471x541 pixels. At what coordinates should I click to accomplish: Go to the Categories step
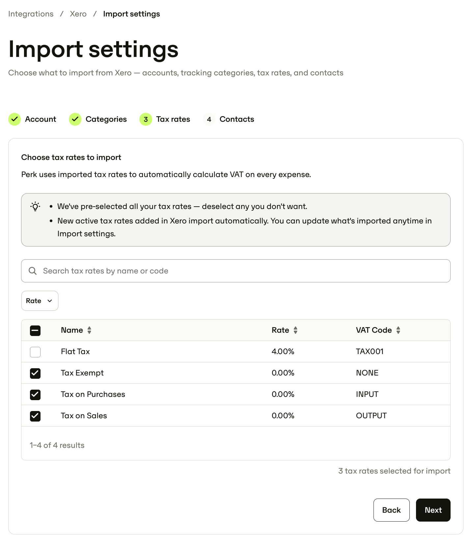click(x=98, y=119)
